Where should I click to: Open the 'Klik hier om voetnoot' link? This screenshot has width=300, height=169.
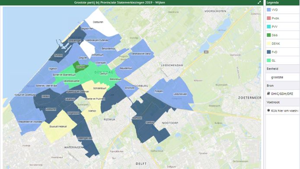click(285, 111)
